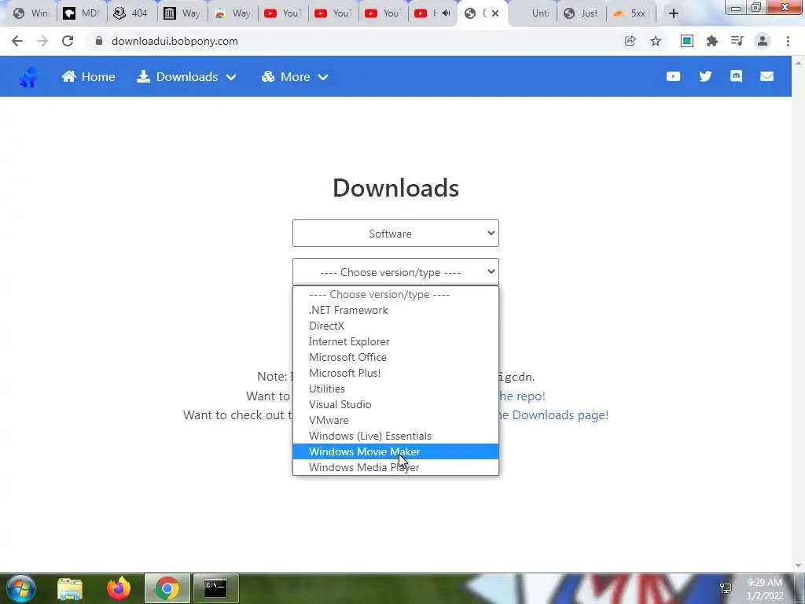The height and width of the screenshot is (604, 805).
Task: Choose Windows Movie Maker option
Action: [x=395, y=451]
